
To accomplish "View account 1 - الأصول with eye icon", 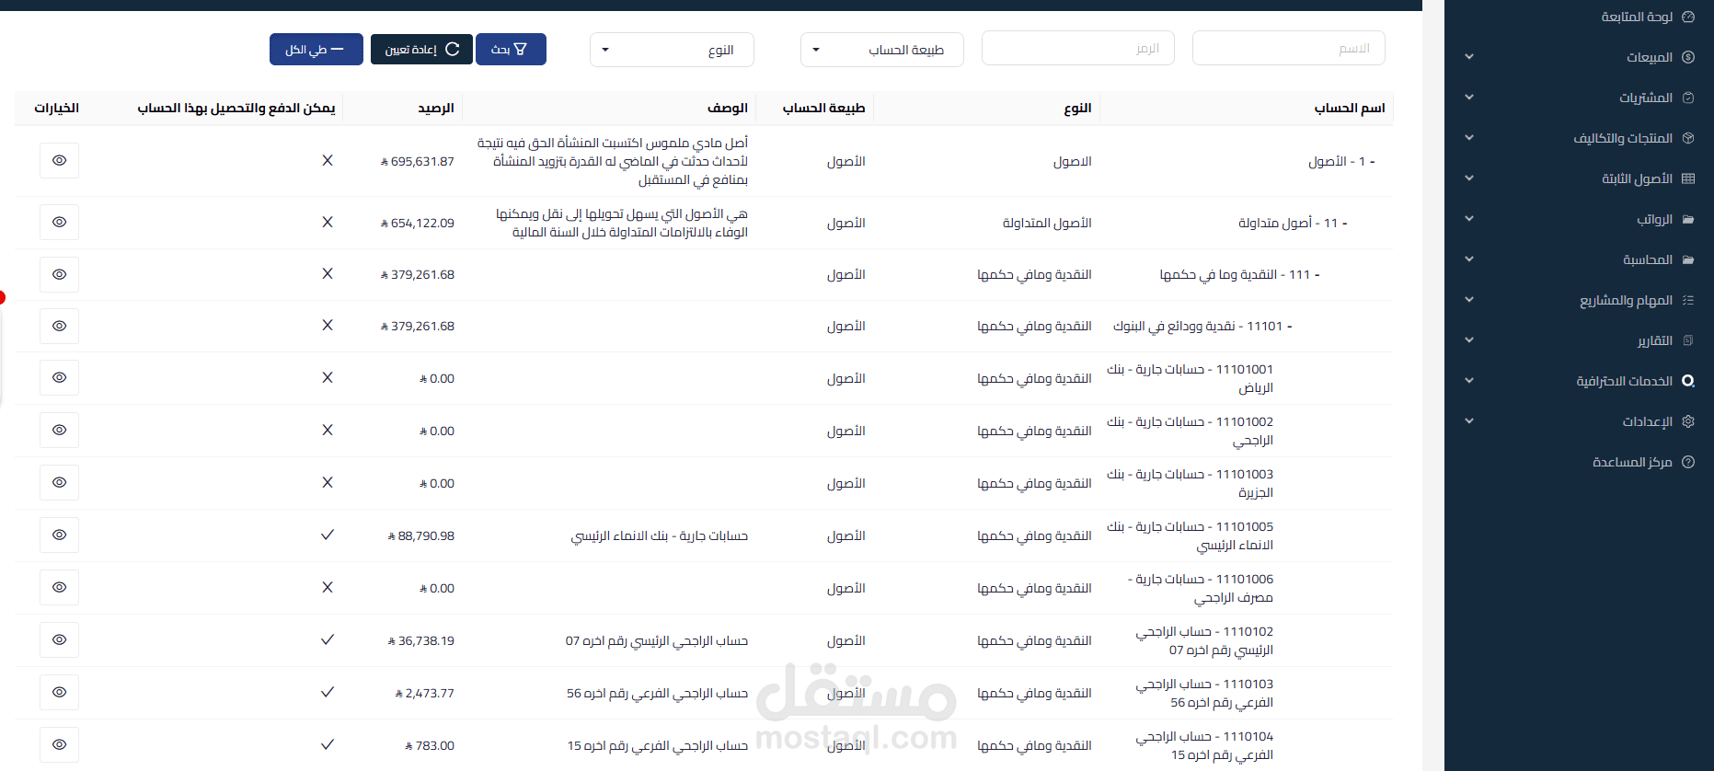I will [x=60, y=160].
